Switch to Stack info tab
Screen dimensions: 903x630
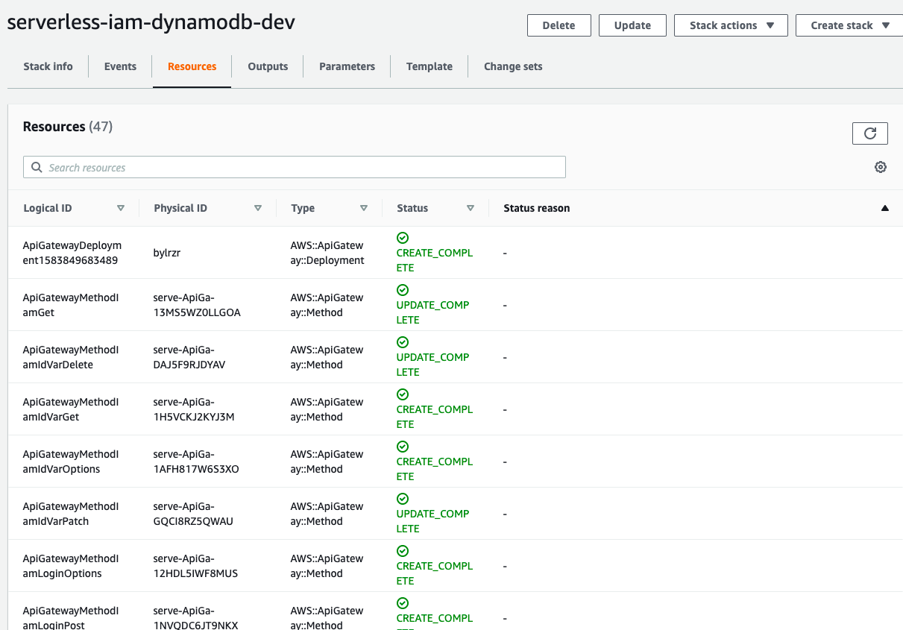tap(48, 66)
